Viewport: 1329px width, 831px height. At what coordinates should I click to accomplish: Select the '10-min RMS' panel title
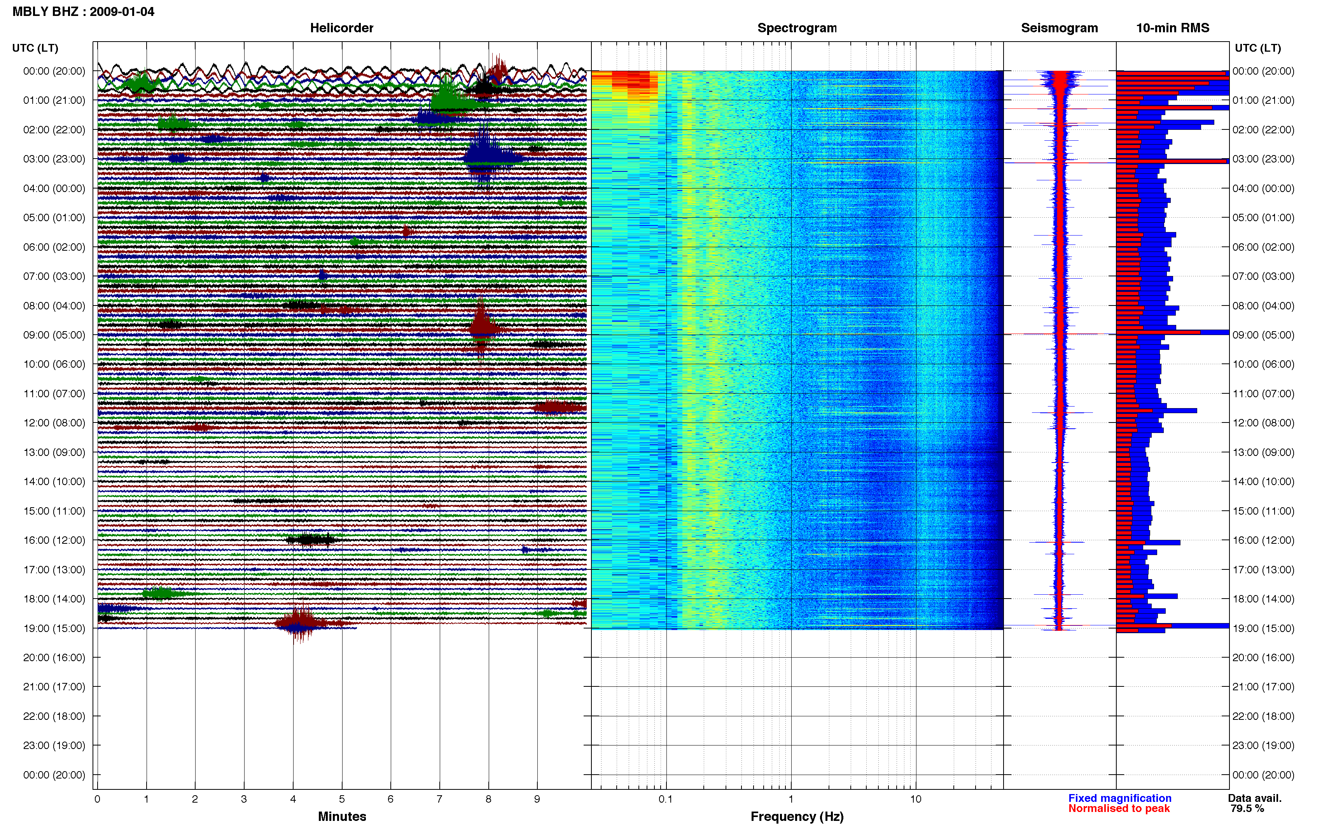click(1172, 28)
